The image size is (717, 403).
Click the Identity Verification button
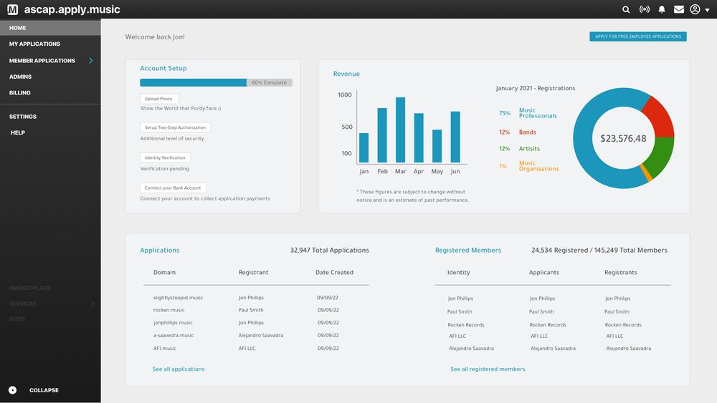165,157
